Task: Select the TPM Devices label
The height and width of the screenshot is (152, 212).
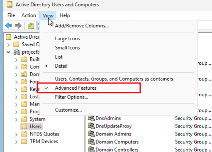Action: point(44,142)
